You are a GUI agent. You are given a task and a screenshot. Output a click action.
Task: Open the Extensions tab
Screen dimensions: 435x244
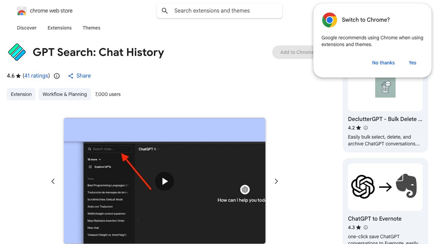[x=59, y=28]
